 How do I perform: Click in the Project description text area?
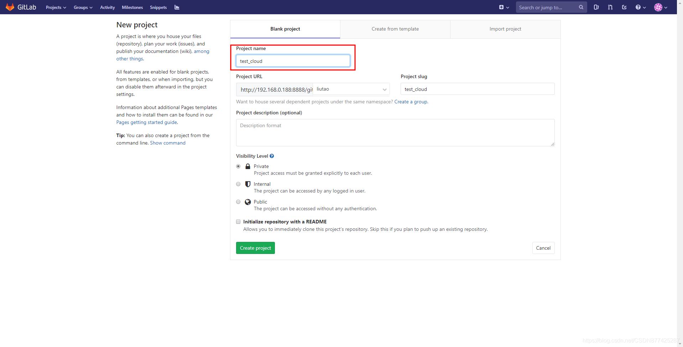click(395, 132)
